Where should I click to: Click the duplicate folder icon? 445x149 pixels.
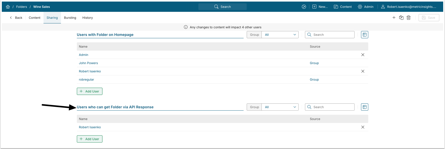click(x=401, y=17)
